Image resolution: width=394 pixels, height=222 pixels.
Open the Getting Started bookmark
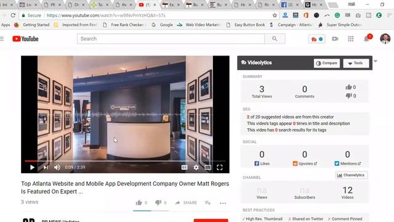(x=33, y=25)
